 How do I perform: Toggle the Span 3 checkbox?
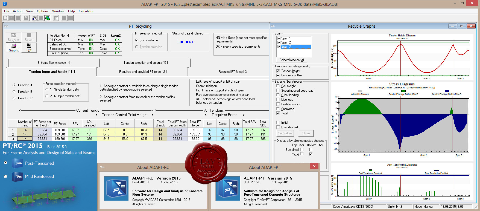pyautogui.click(x=279, y=47)
